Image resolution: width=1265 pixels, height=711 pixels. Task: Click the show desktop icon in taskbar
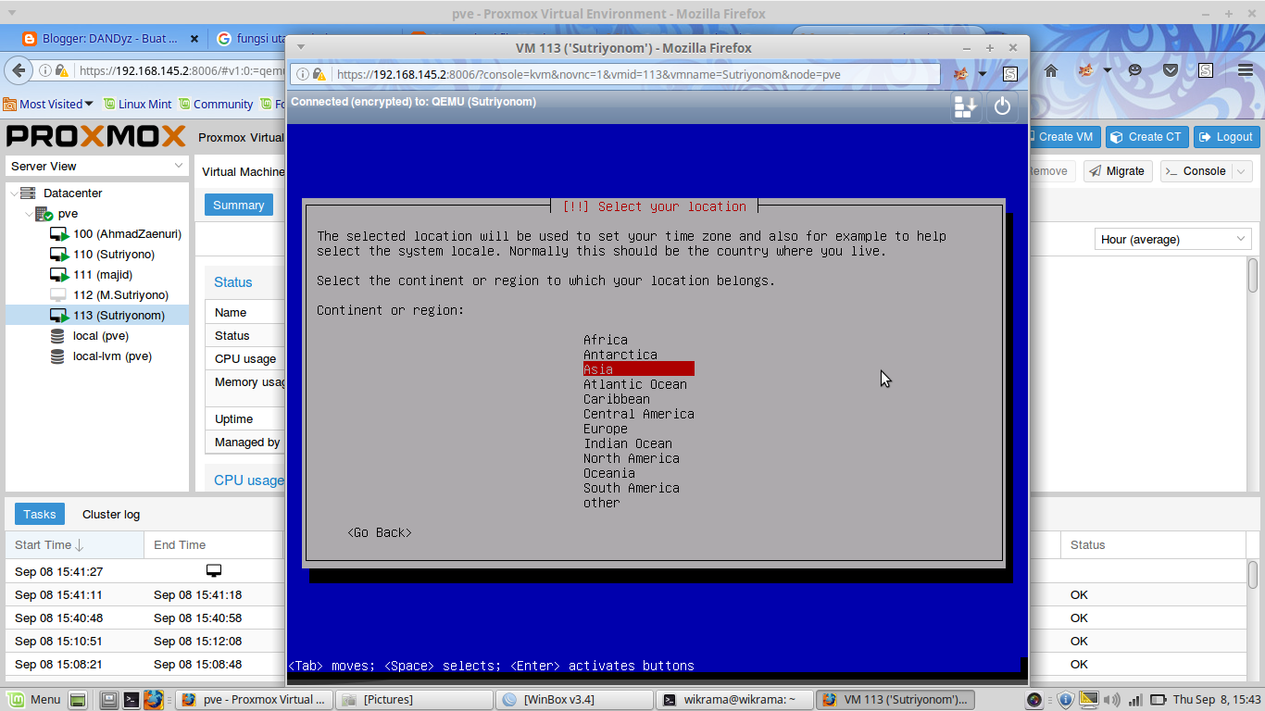pos(78,700)
